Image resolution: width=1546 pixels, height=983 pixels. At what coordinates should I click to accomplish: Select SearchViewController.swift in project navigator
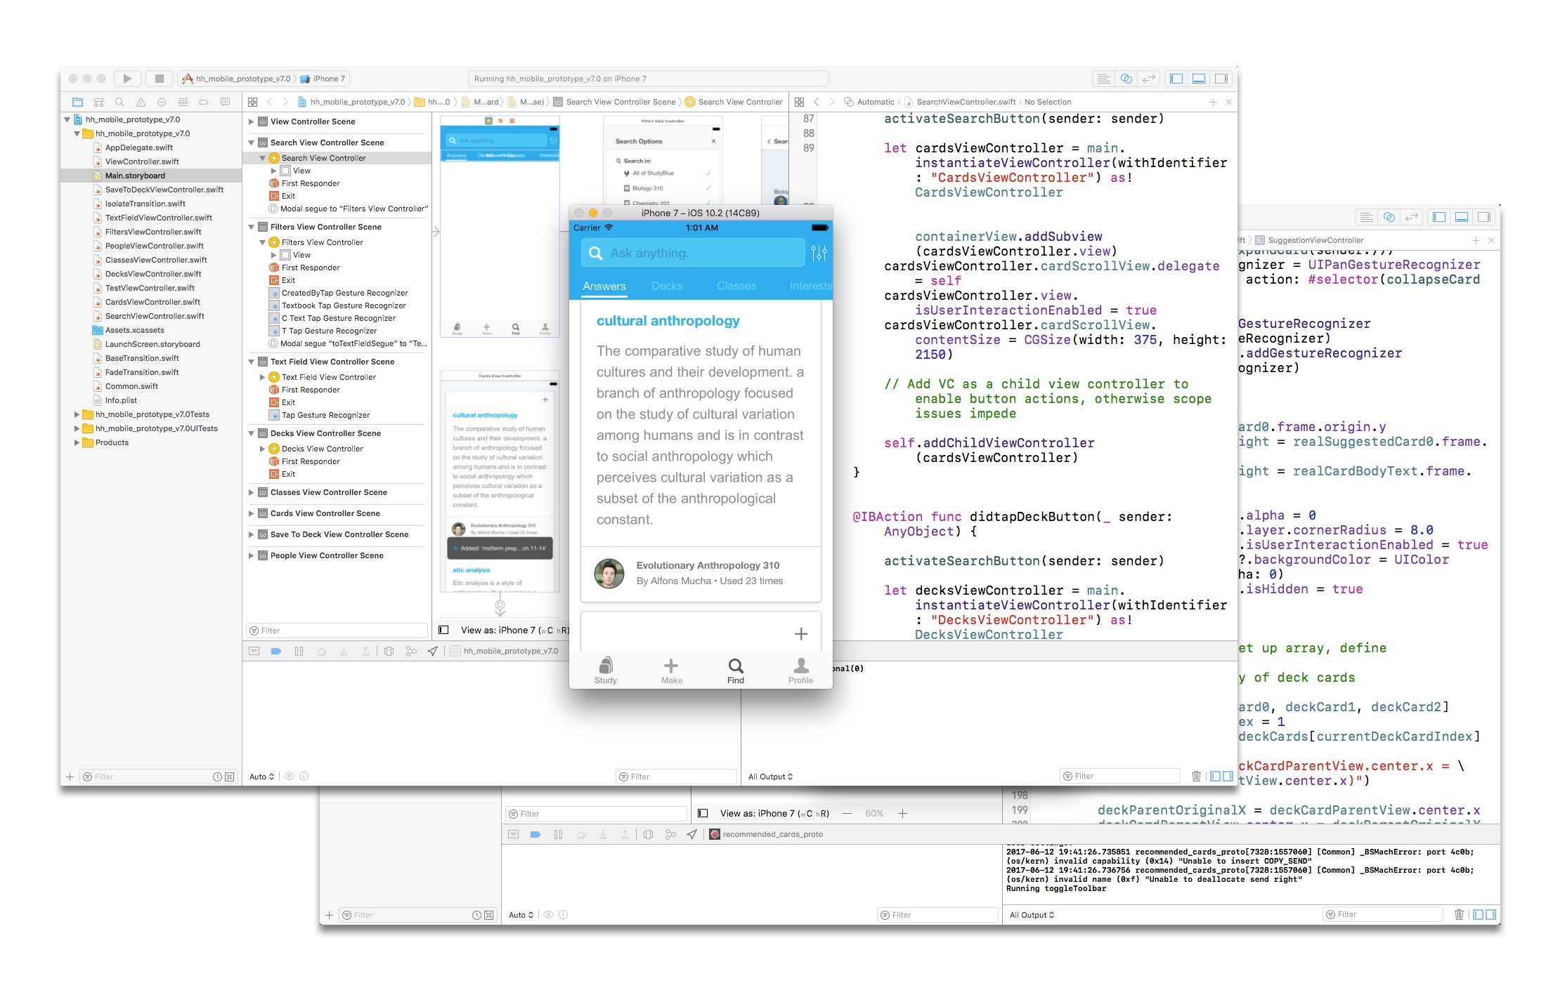point(155,316)
